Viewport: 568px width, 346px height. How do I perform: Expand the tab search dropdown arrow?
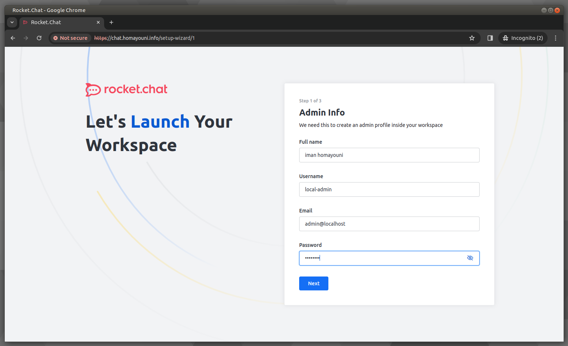coord(12,22)
